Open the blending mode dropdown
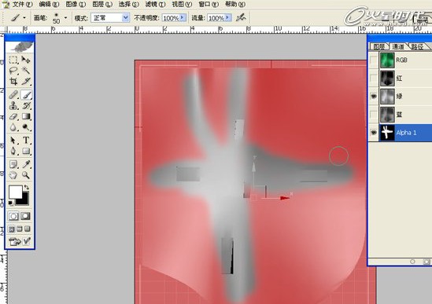 click(125, 18)
